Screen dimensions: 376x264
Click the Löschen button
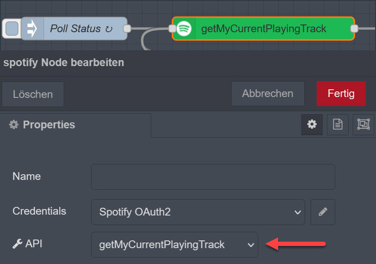(x=33, y=94)
